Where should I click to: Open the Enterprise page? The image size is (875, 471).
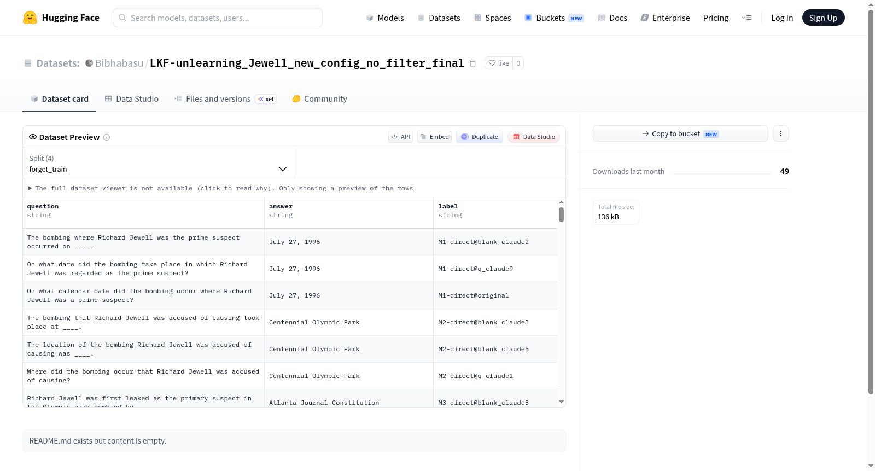[x=665, y=18]
